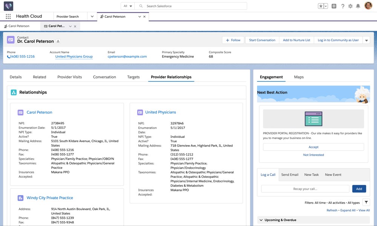The image size is (377, 226).
Task: Click the Recap your call input field
Action: 305,189
